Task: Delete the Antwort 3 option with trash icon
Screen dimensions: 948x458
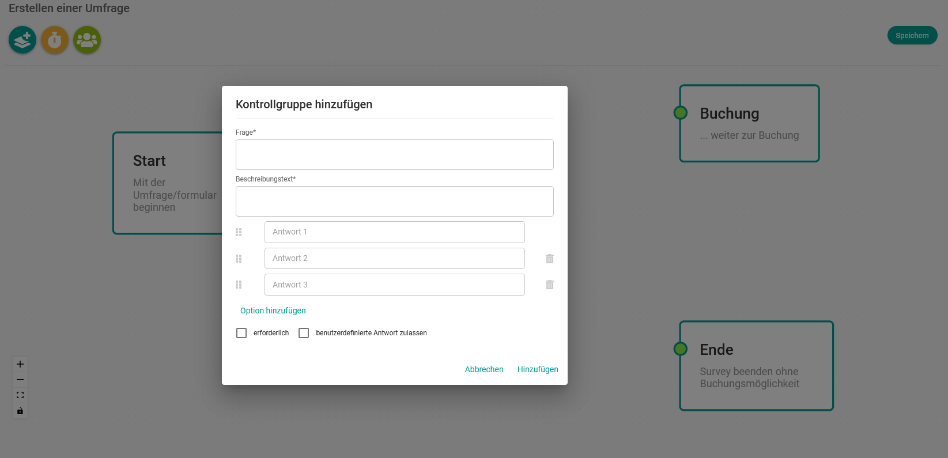Action: pos(550,285)
